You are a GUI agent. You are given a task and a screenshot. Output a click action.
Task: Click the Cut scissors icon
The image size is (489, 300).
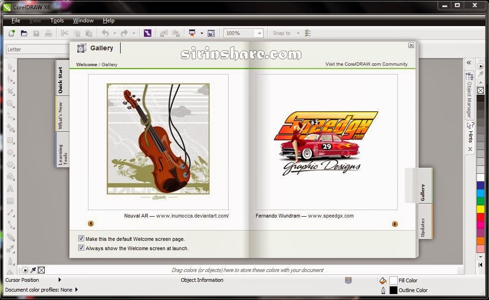[x=65, y=33]
